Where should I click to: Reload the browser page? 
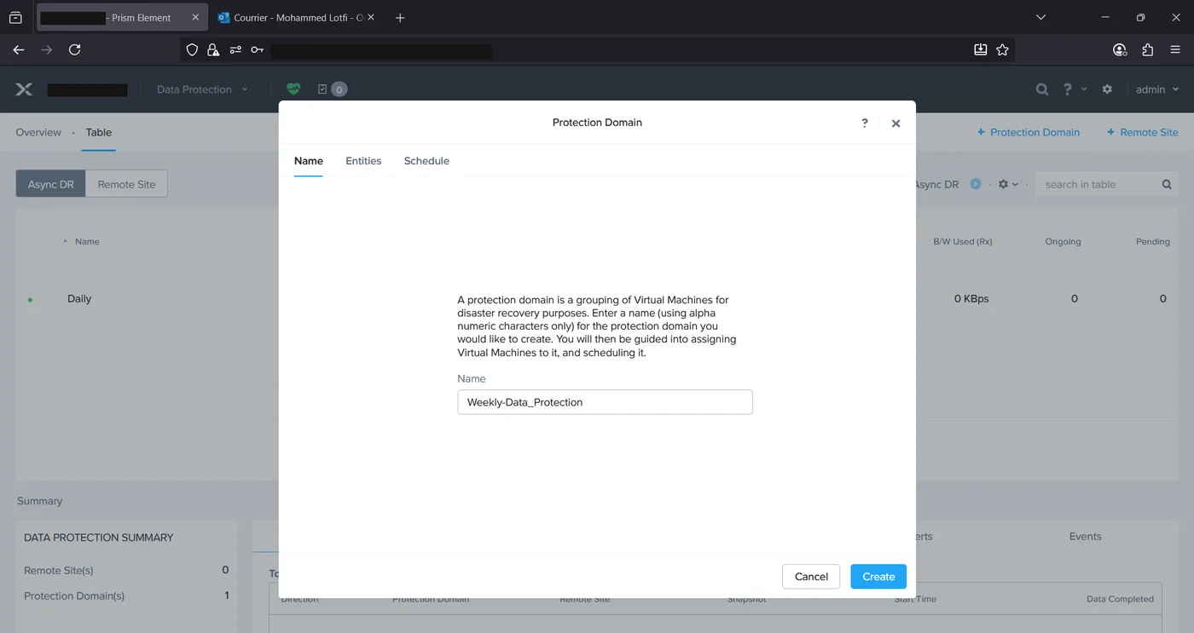coord(74,50)
